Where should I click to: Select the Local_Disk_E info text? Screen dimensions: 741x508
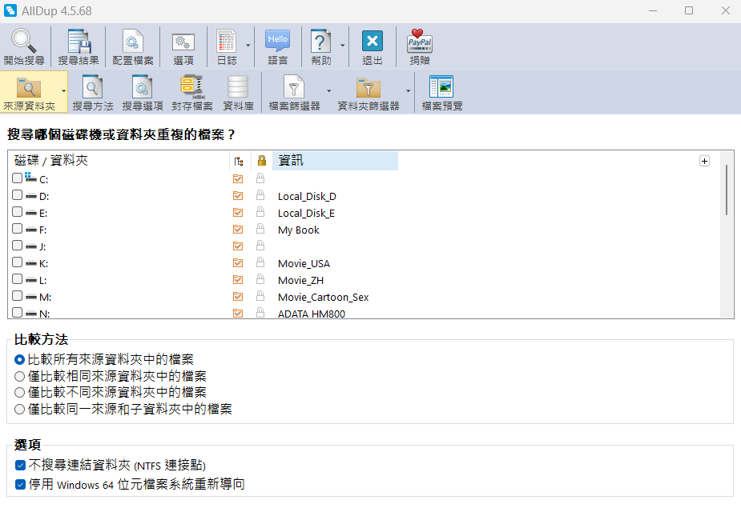coord(306,214)
